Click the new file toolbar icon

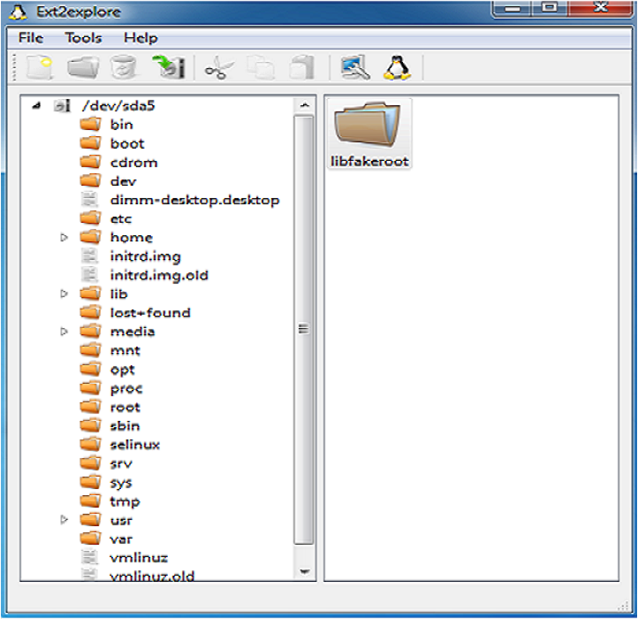(38, 68)
